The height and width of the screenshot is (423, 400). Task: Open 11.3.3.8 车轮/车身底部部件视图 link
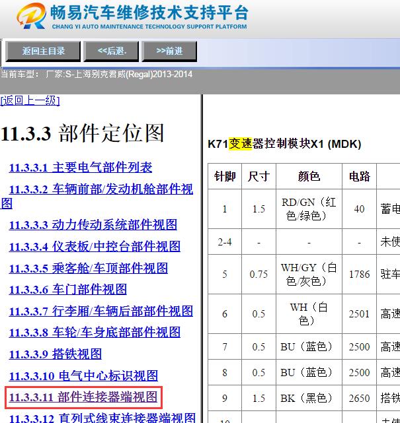[x=95, y=333]
